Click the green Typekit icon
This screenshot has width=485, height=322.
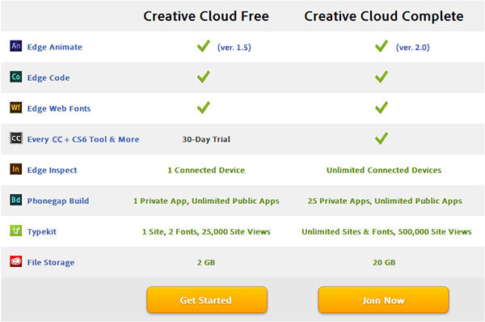click(16, 231)
